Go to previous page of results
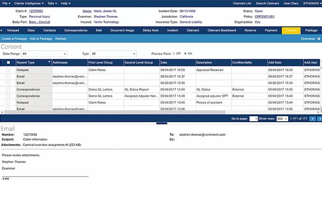Image resolution: width=322 pixels, height=216 pixels. click(x=313, y=119)
